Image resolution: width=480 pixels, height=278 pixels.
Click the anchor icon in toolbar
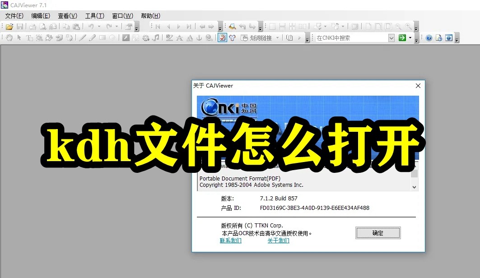point(199,37)
